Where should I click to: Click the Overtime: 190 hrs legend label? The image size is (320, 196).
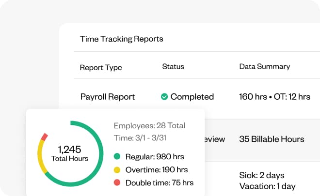(157, 170)
